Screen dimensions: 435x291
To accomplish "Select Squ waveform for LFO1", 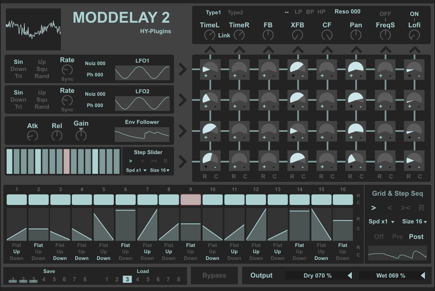I will click(42, 69).
